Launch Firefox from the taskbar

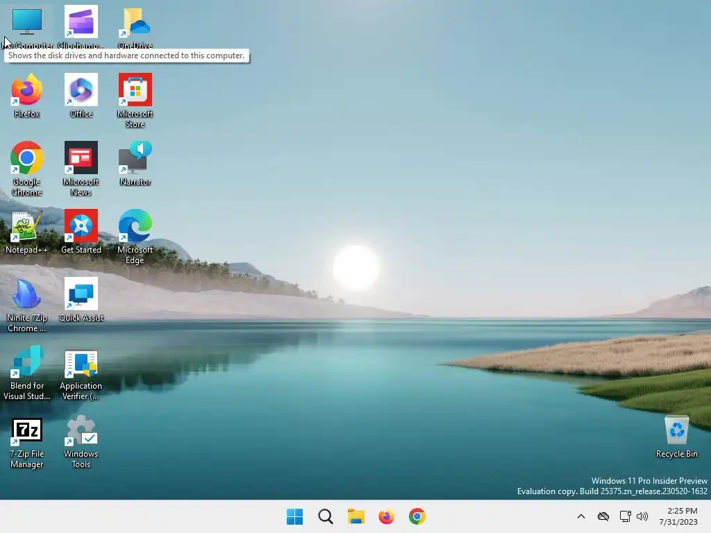386,516
